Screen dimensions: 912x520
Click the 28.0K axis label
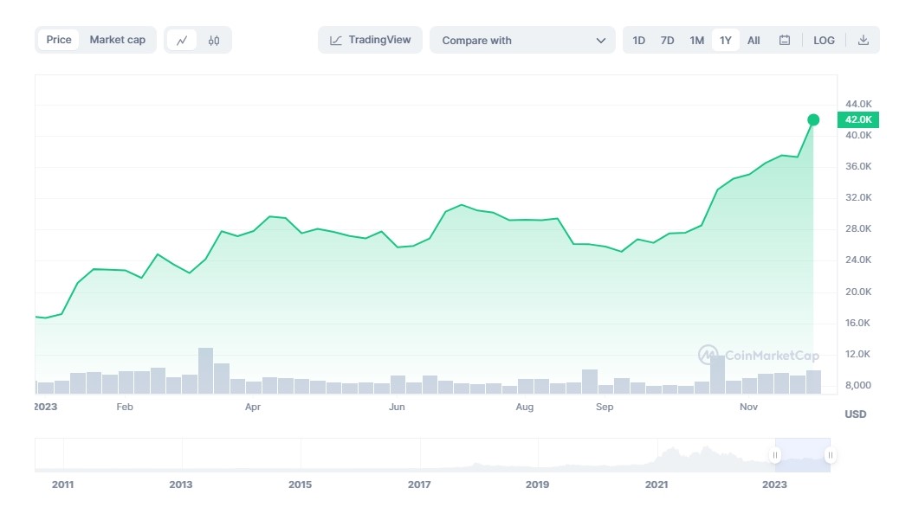(x=858, y=229)
